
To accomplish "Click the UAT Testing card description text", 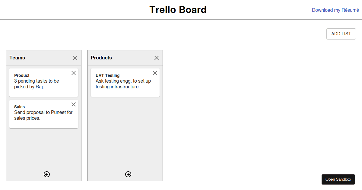I will click(123, 84).
